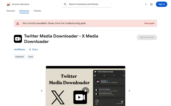Play the extension preview video
This screenshot has height=106, width=171.
tap(85, 91)
